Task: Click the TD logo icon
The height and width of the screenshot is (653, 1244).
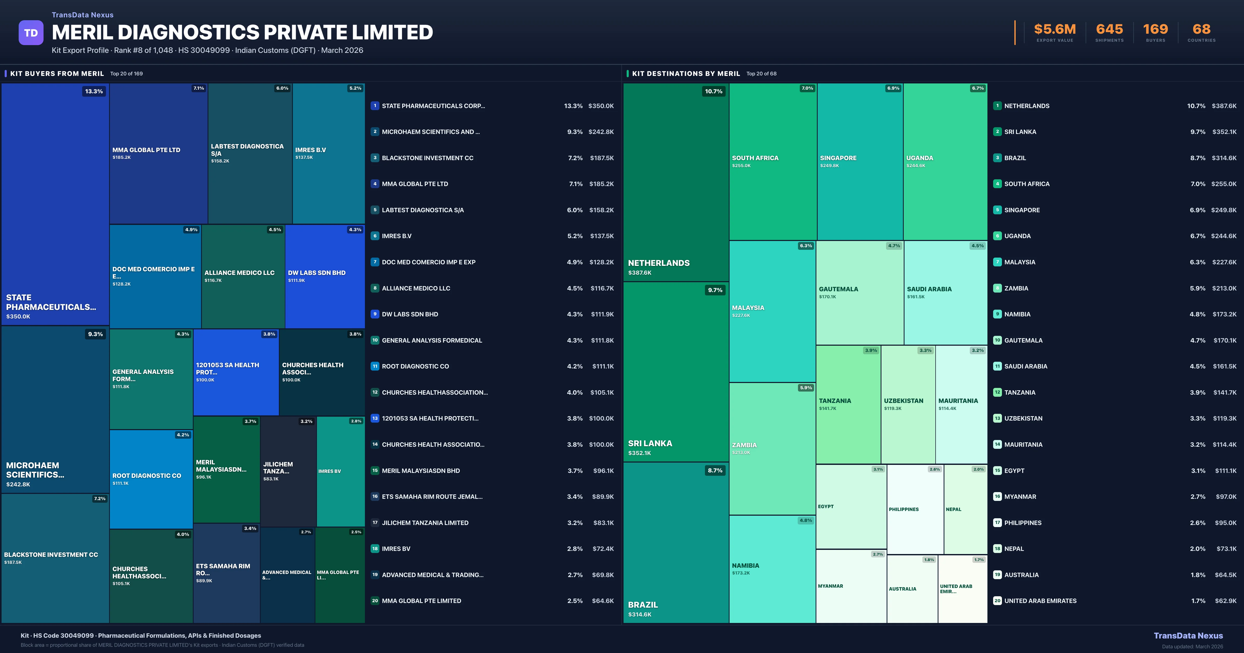Action: [31, 33]
